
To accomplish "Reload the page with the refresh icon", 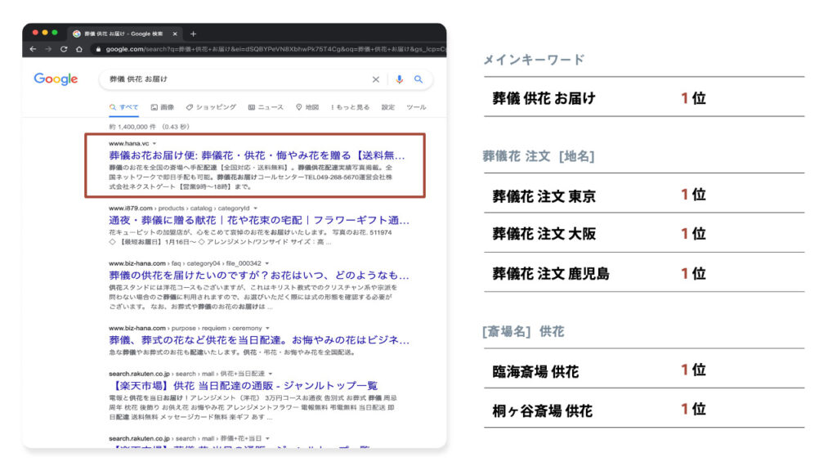I will [x=64, y=49].
